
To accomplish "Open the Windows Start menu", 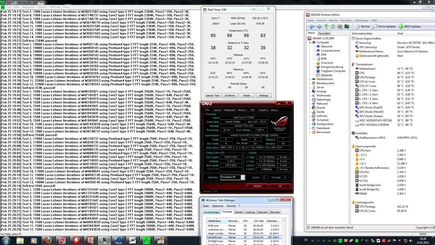I will coord(6,240).
